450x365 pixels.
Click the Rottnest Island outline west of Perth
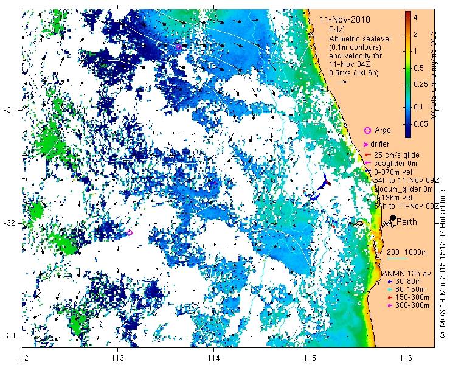(x=358, y=224)
